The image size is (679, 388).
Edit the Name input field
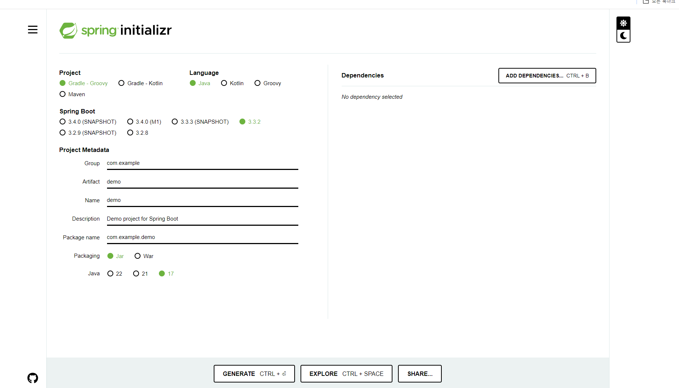(203, 200)
